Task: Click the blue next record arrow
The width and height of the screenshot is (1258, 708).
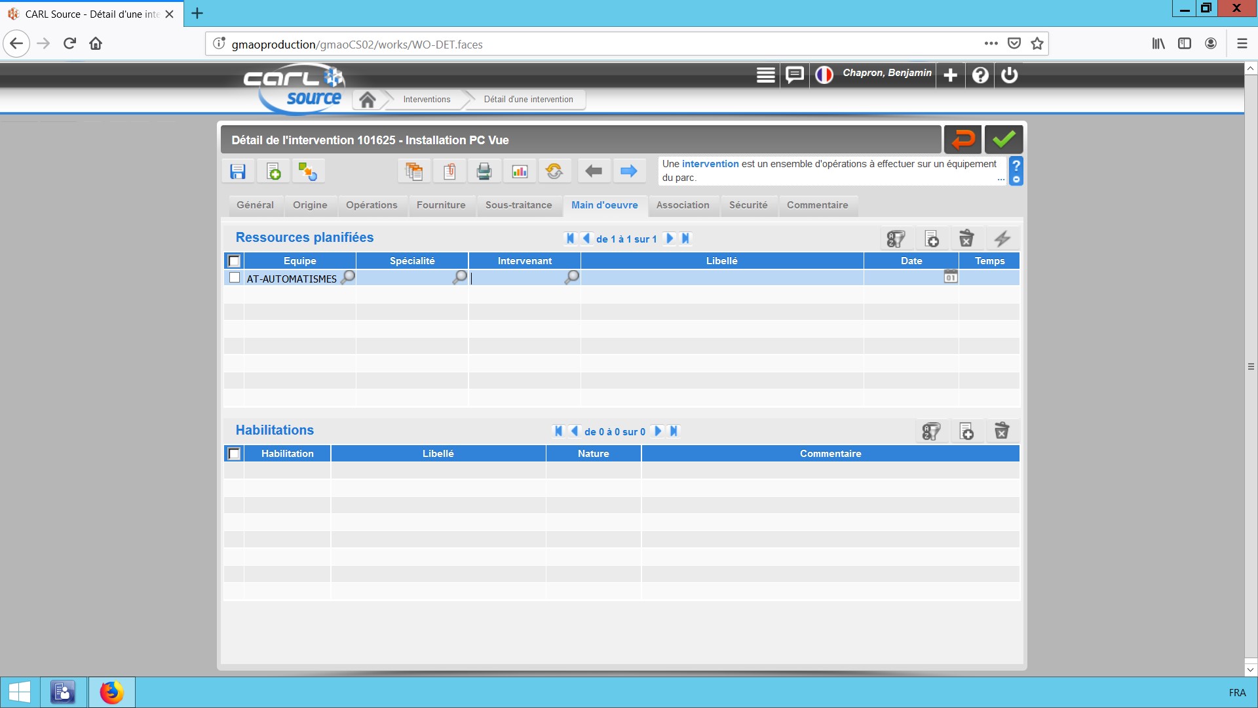Action: pos(628,171)
